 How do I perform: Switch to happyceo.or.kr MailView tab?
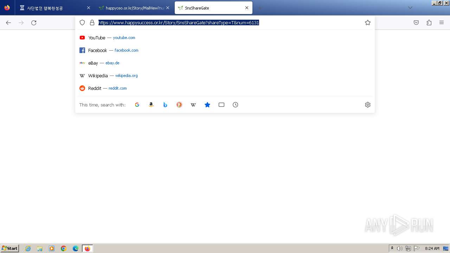[x=134, y=8]
